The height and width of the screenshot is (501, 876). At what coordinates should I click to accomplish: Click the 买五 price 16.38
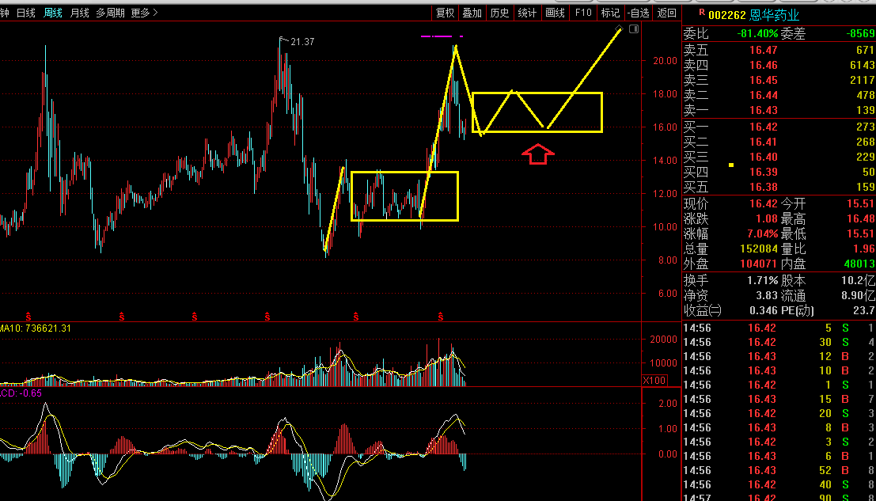[763, 187]
